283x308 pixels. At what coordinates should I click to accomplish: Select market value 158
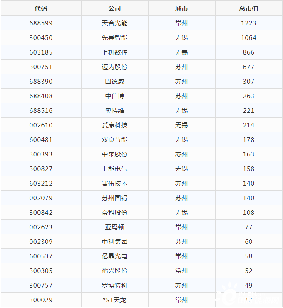click(248, 169)
